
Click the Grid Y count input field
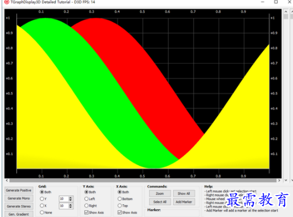[x=63, y=199]
